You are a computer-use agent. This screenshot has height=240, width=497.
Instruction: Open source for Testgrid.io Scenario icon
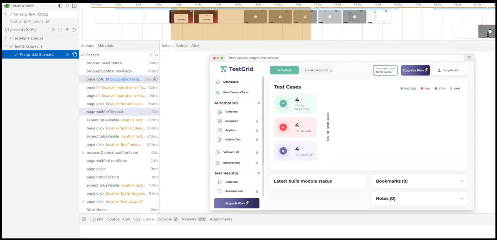75,55
